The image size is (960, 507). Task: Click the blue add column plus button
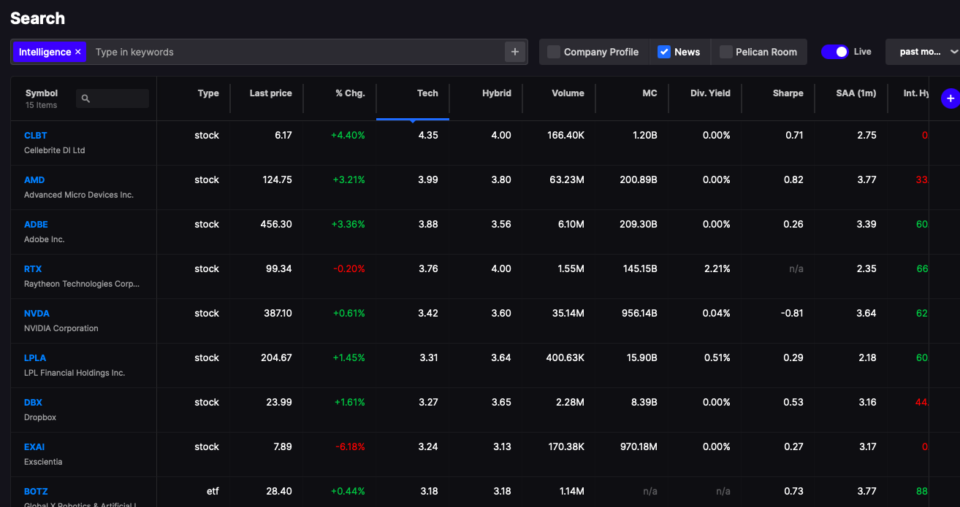point(950,98)
